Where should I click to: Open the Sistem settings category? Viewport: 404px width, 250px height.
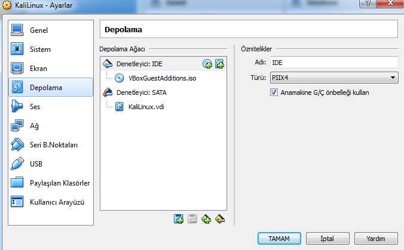coord(51,50)
